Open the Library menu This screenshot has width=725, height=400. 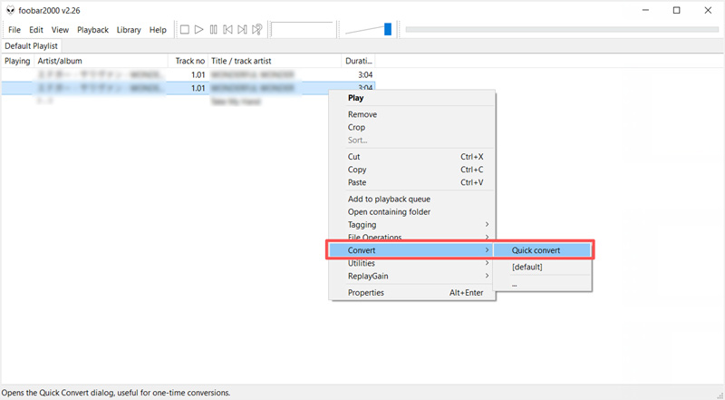click(129, 30)
